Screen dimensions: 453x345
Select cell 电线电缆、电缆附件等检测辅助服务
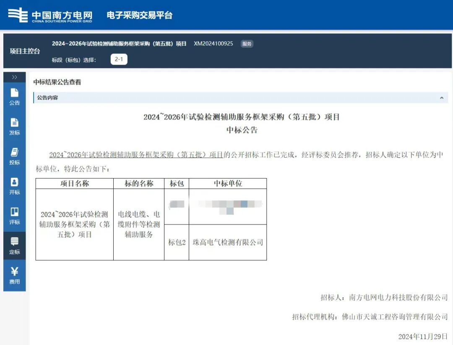[x=139, y=224]
